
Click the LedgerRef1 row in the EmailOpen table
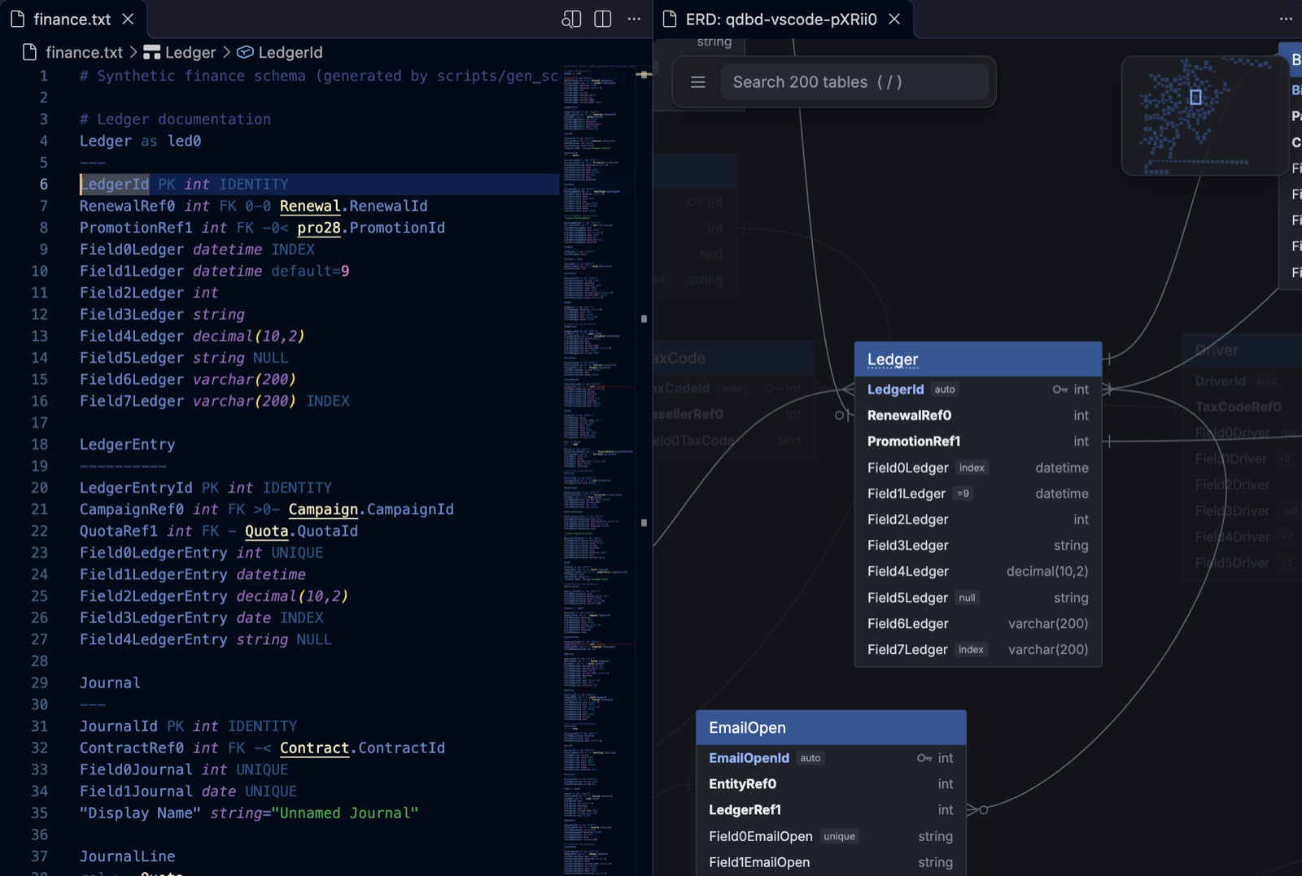click(x=831, y=810)
